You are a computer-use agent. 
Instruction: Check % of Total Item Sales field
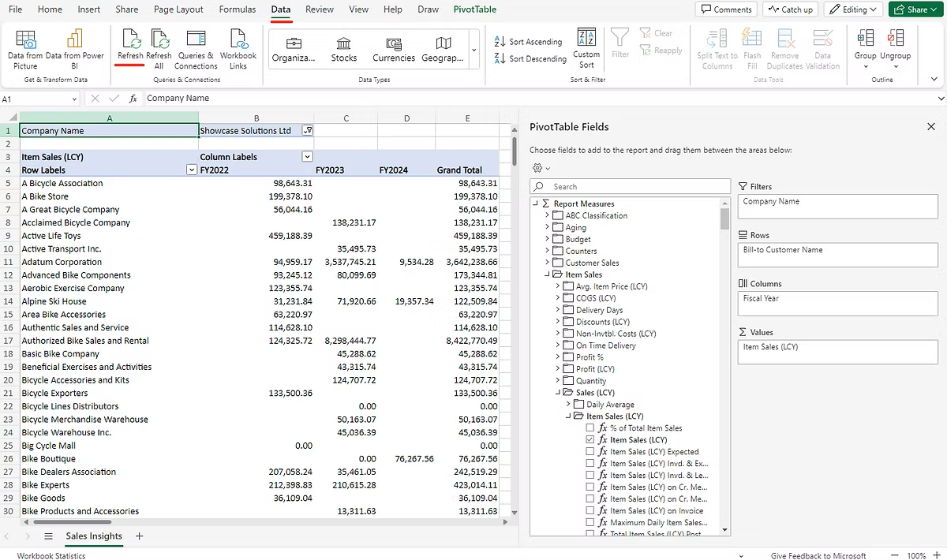click(590, 428)
